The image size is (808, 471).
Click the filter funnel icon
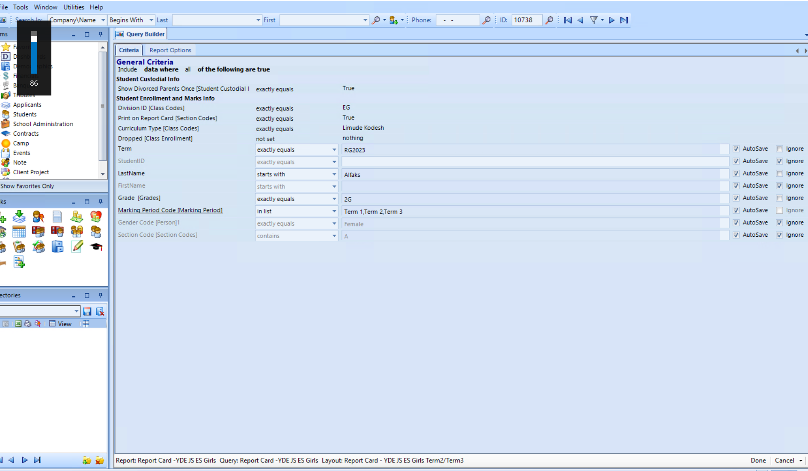(594, 20)
